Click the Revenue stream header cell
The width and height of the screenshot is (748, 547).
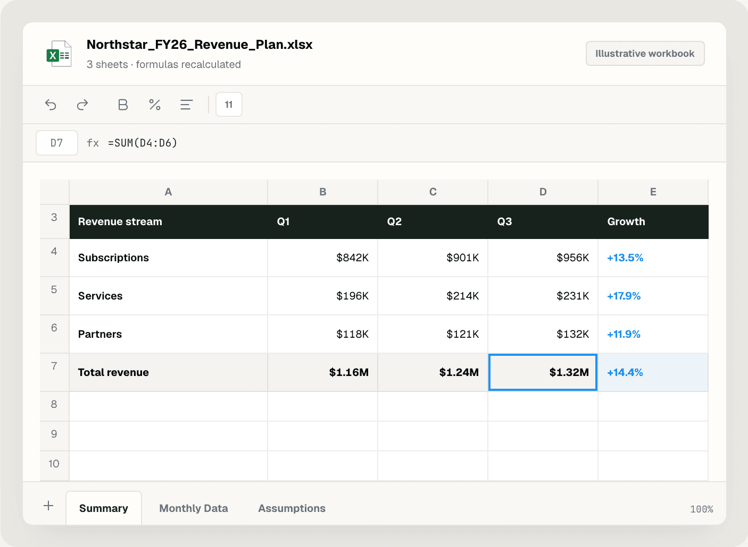click(169, 221)
